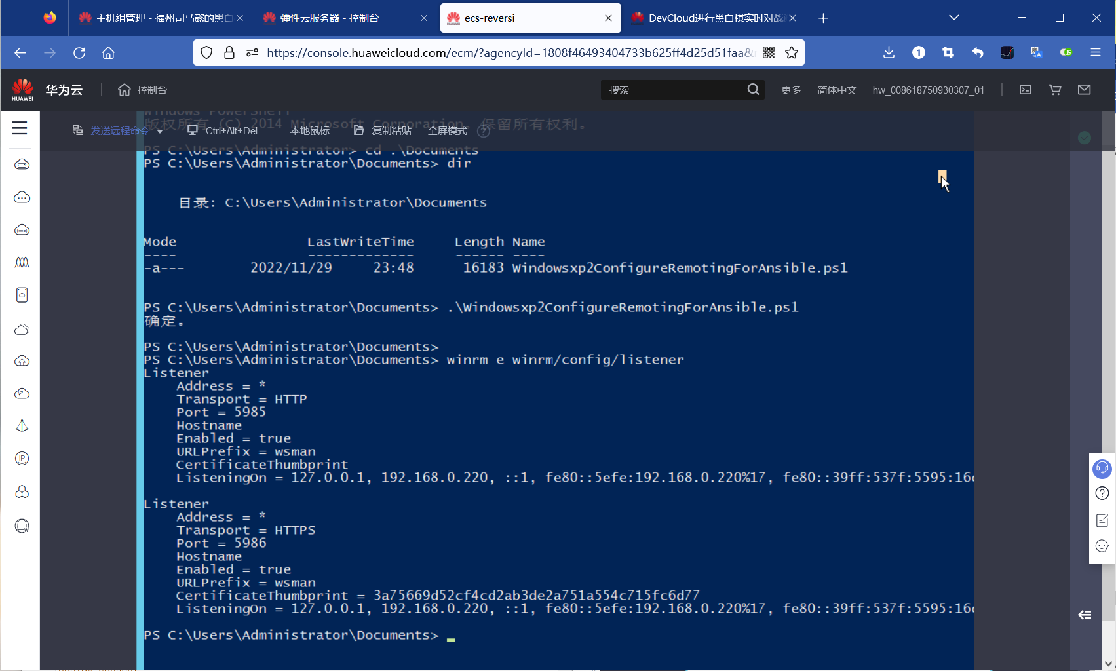Open remote console help question-mark icon
Screen dimensions: 1116x671
click(484, 131)
